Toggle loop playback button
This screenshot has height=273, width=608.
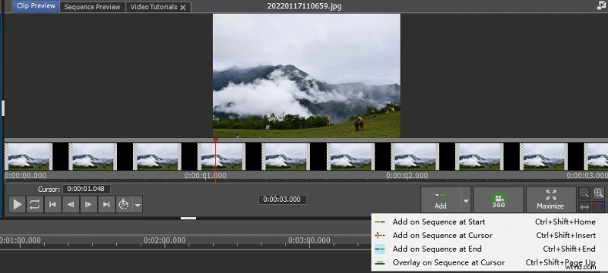tap(34, 204)
